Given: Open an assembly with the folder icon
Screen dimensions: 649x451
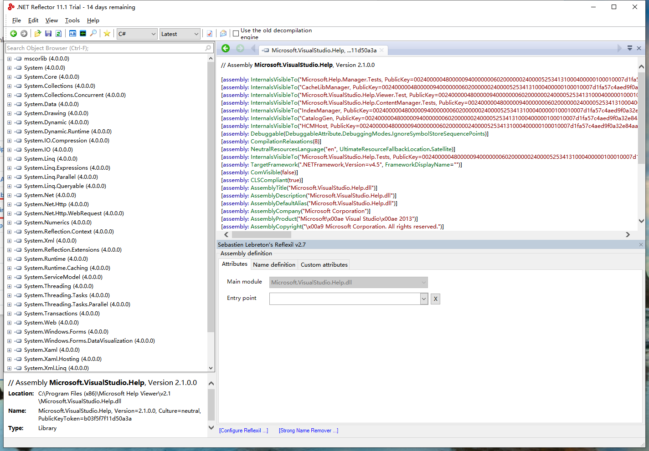Looking at the screenshot, I should pos(38,34).
